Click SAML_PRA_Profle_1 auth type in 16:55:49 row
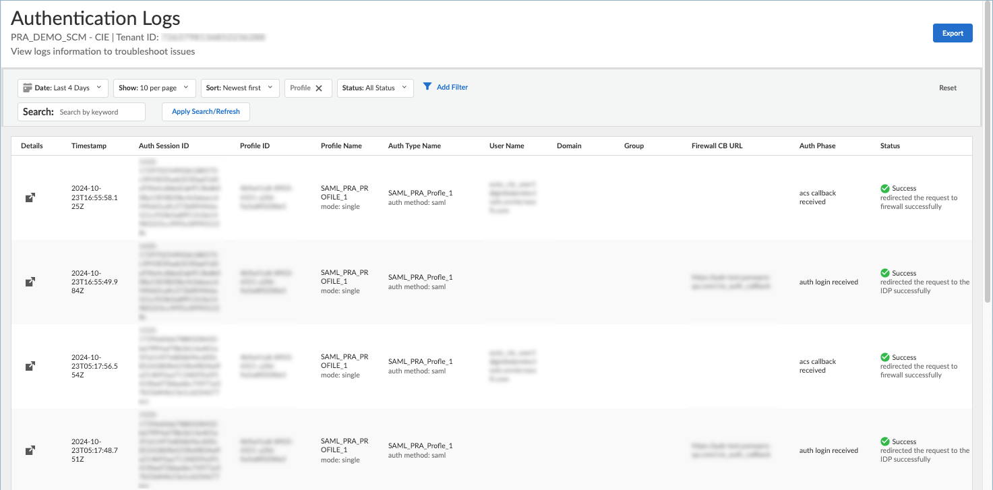 (x=421, y=277)
